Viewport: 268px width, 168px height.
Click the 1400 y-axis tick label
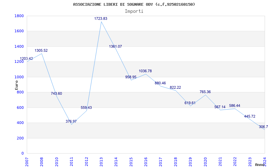[x=19, y=46]
